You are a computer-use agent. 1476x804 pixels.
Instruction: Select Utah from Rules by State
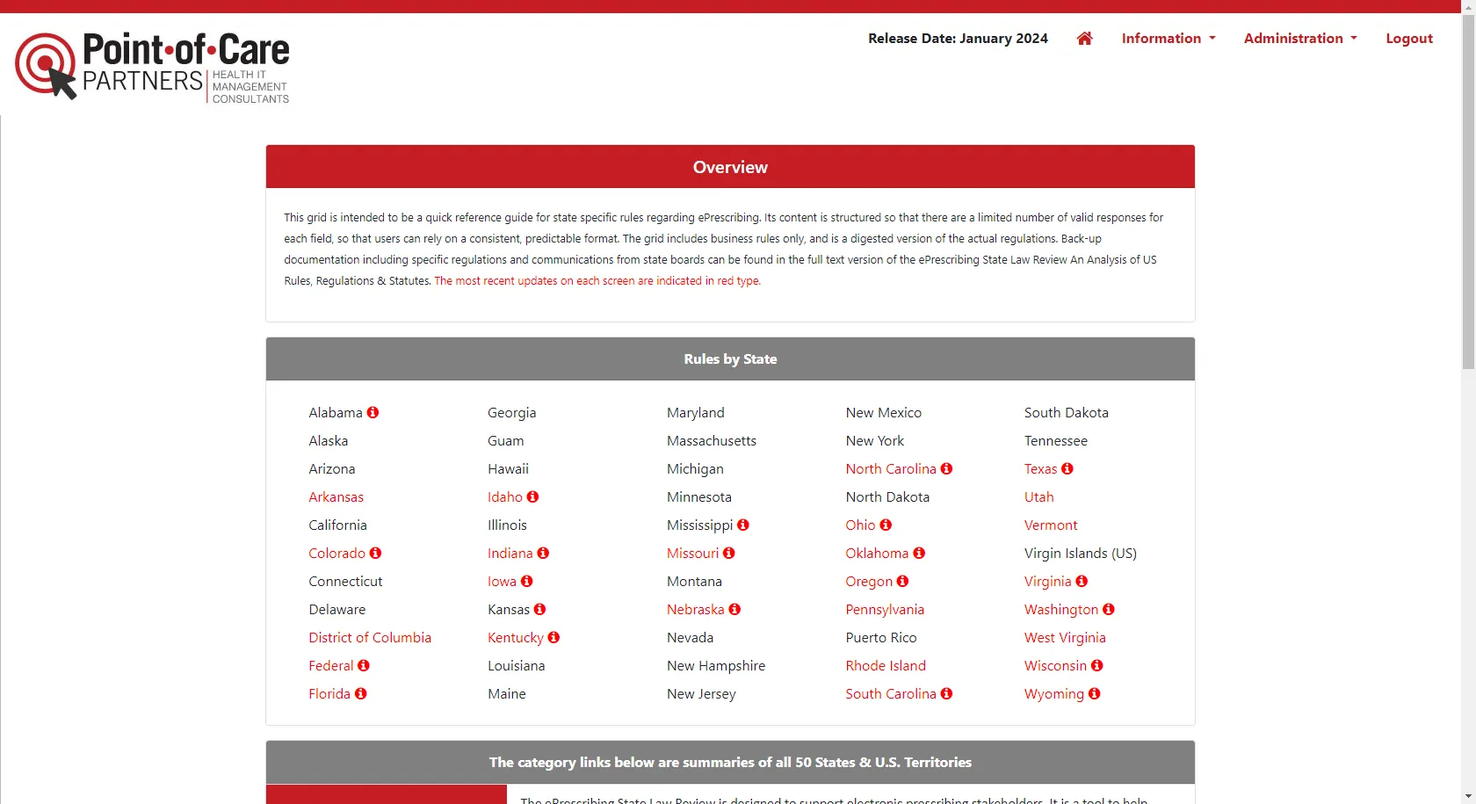coord(1038,496)
